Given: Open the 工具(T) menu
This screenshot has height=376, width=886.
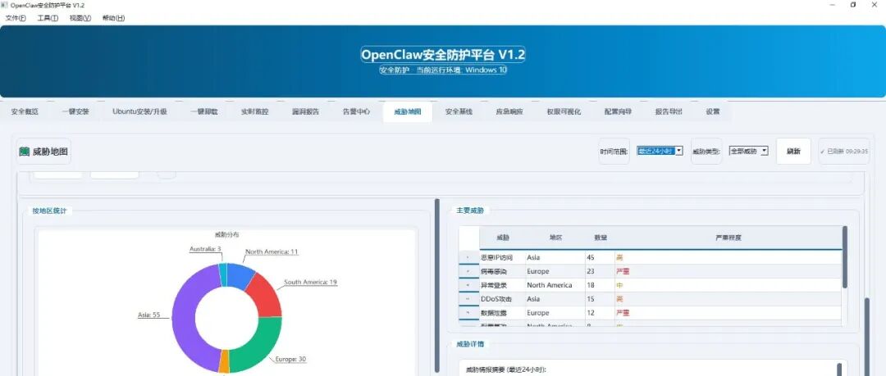Looking at the screenshot, I should pyautogui.click(x=48, y=18).
